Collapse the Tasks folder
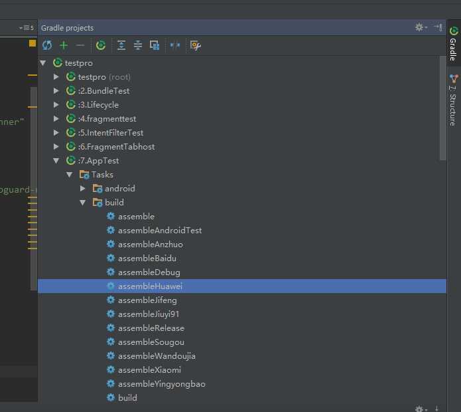Screen dimensions: 461x412 [70, 174]
